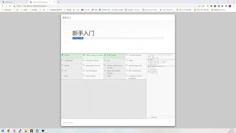Click the Pipeline plugin status box

62,66
